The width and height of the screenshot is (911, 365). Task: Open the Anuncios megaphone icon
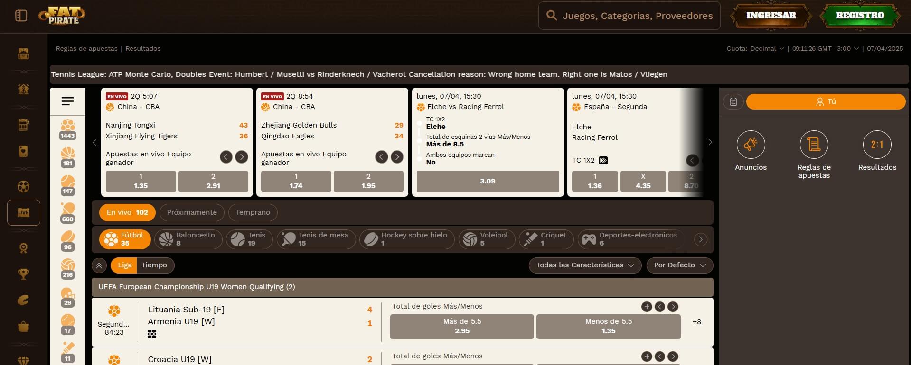click(x=751, y=145)
